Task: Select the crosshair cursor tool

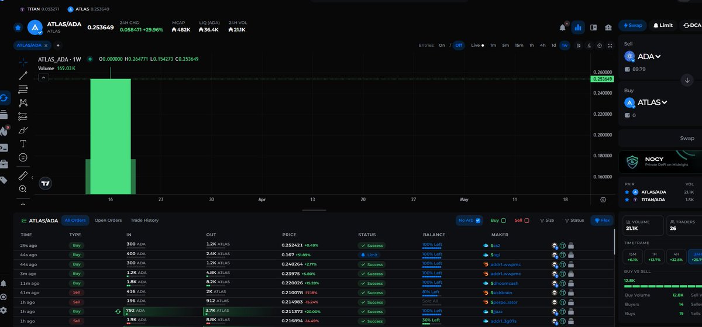Action: click(23, 61)
